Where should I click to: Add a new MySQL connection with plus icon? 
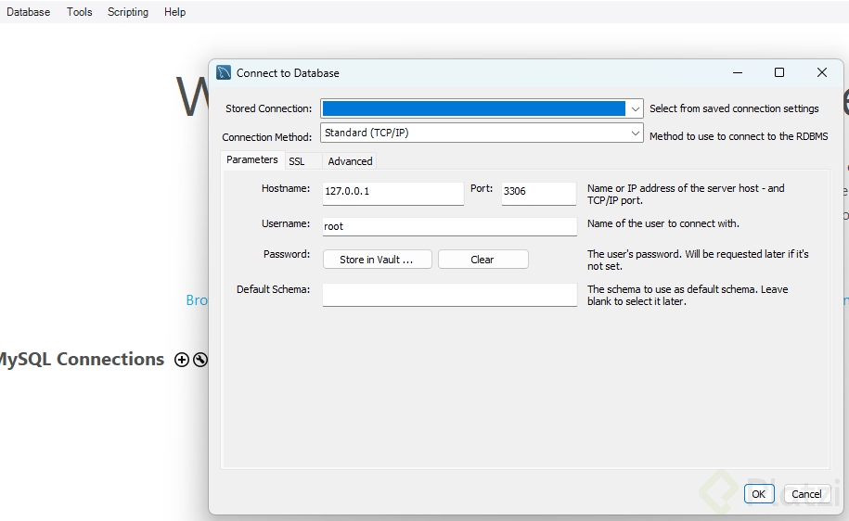point(181,360)
